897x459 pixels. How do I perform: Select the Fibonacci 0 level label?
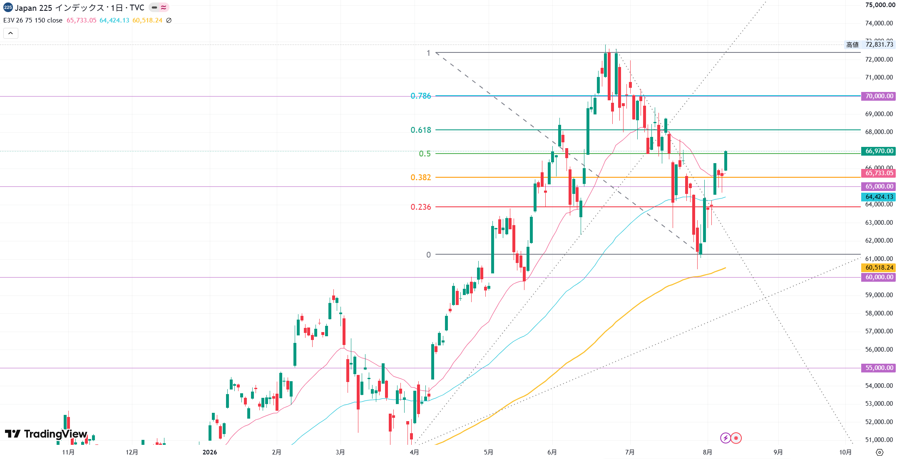[x=428, y=255]
